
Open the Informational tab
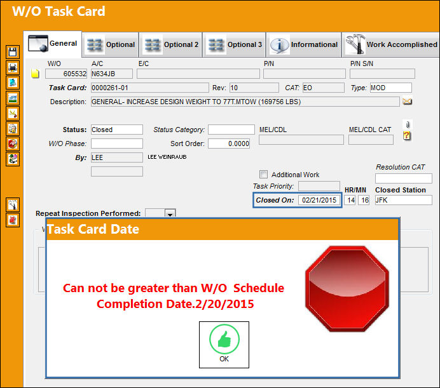coord(304,45)
